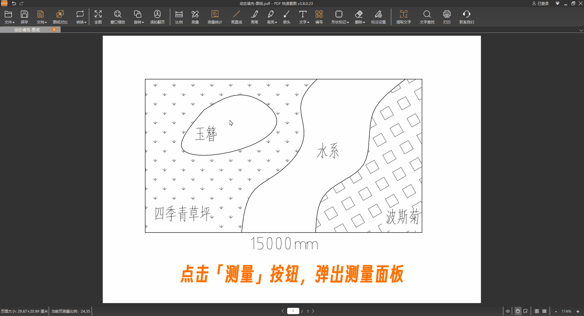Click the 114% zoom level value
The width and height of the screenshot is (584, 316).
click(x=566, y=311)
